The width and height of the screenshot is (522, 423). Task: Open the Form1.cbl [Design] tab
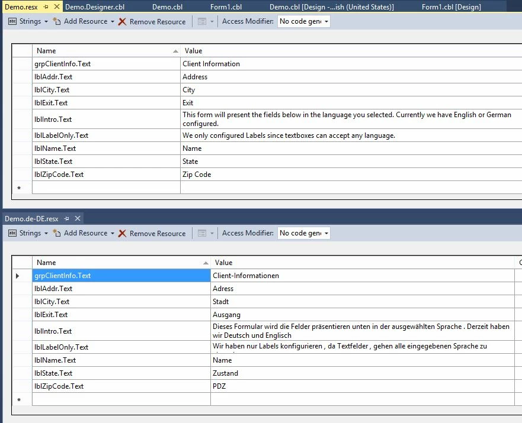point(451,7)
